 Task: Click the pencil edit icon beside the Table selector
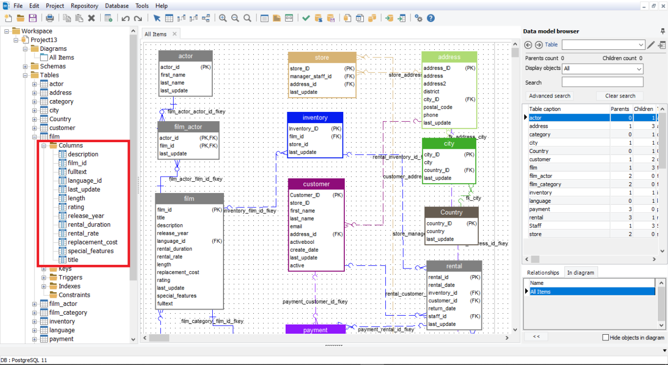[x=651, y=45]
